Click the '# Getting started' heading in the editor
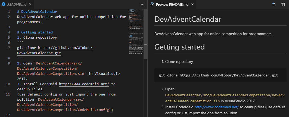This screenshot has width=289, height=117. pos(35,32)
